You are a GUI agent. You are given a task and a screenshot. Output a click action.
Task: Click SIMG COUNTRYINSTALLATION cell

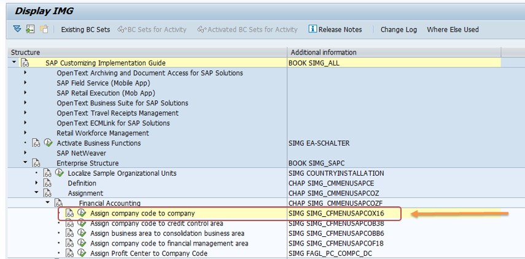pos(336,173)
